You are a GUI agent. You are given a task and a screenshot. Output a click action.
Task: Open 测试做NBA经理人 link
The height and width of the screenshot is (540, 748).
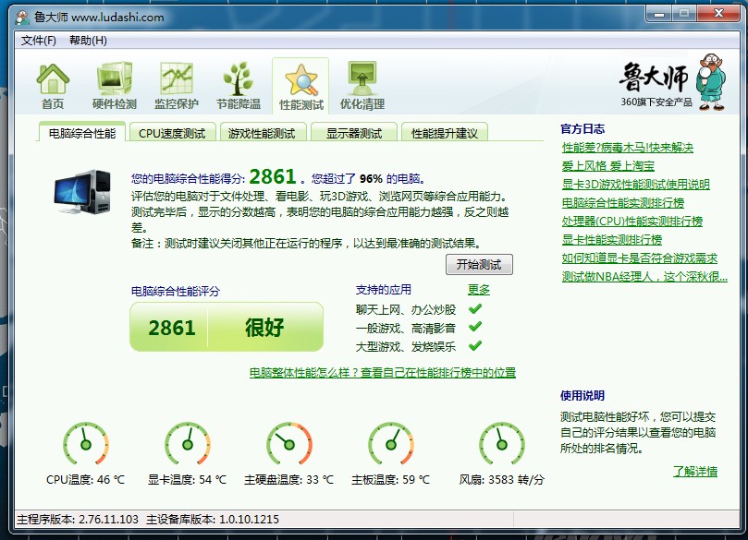pos(644,276)
